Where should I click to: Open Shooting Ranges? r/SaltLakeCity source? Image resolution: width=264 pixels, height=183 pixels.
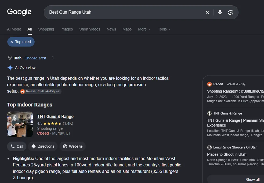[235, 91]
